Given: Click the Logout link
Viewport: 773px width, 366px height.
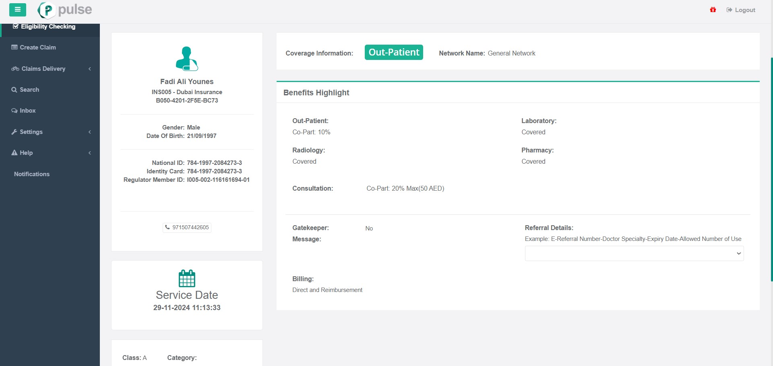Looking at the screenshot, I should coord(741,10).
